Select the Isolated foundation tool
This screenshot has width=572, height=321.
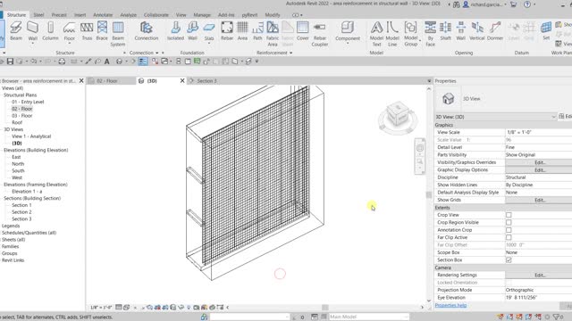point(175,31)
